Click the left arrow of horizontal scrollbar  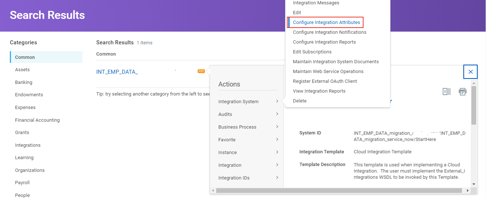pos(213,190)
